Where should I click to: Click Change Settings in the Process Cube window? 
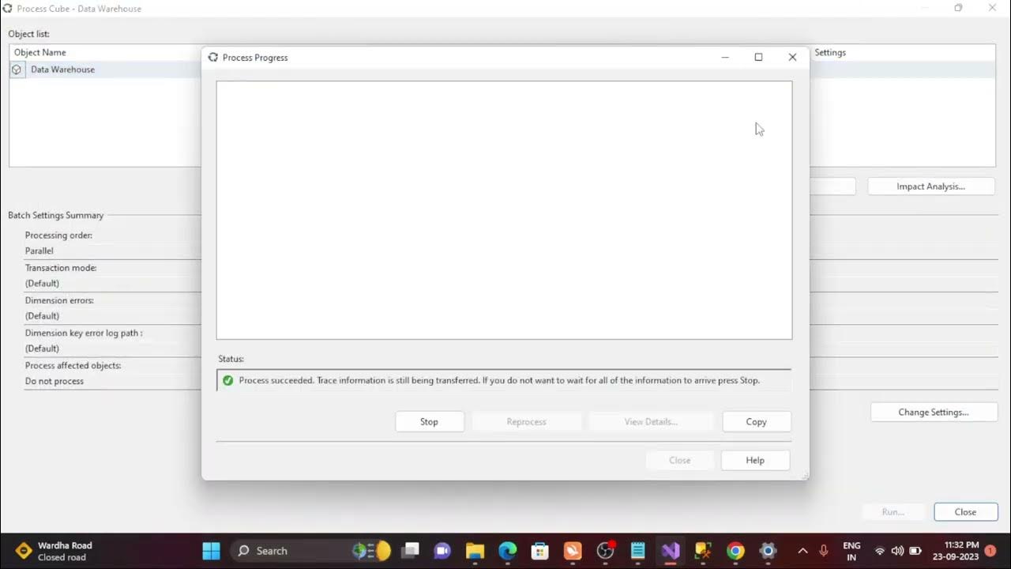[933, 413]
